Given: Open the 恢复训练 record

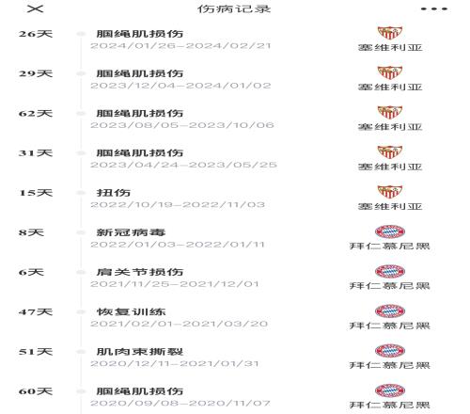Looking at the screenshot, I should click(x=131, y=311).
